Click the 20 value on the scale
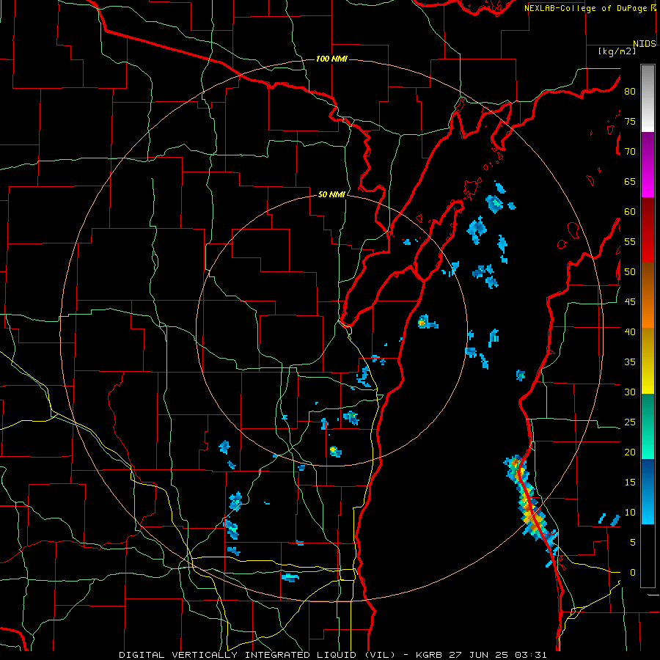Screen dimensions: 660x660 [630, 452]
